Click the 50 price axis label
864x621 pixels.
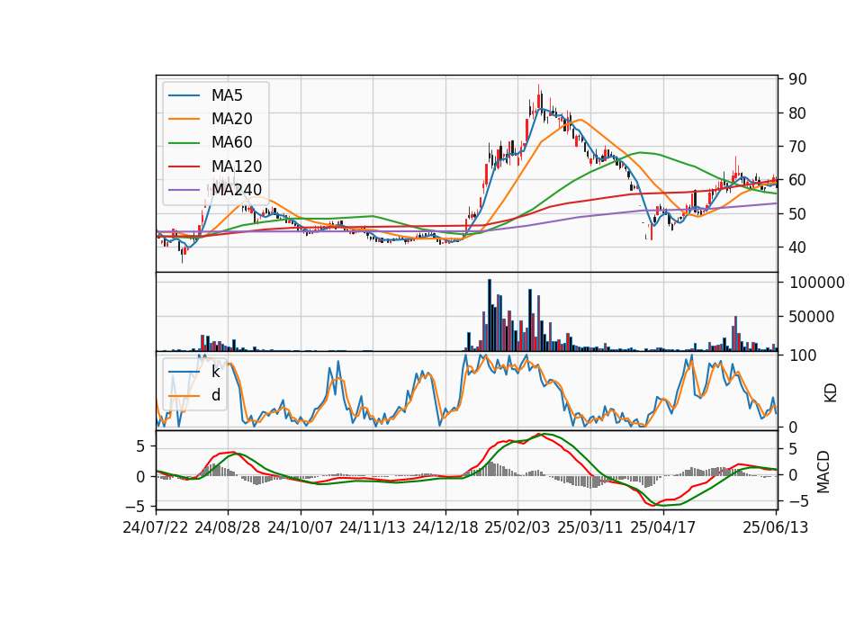pyautogui.click(x=798, y=214)
